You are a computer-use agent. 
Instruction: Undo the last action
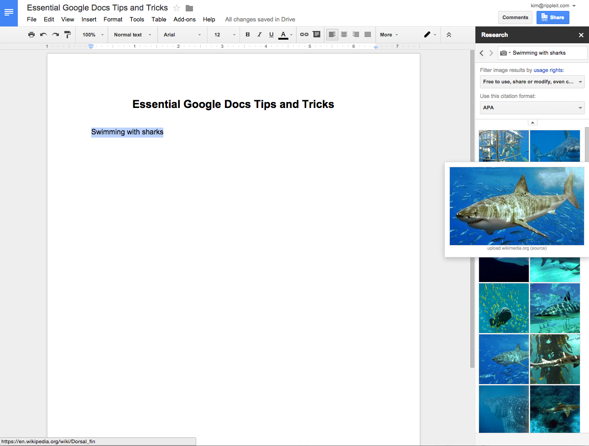(x=43, y=35)
